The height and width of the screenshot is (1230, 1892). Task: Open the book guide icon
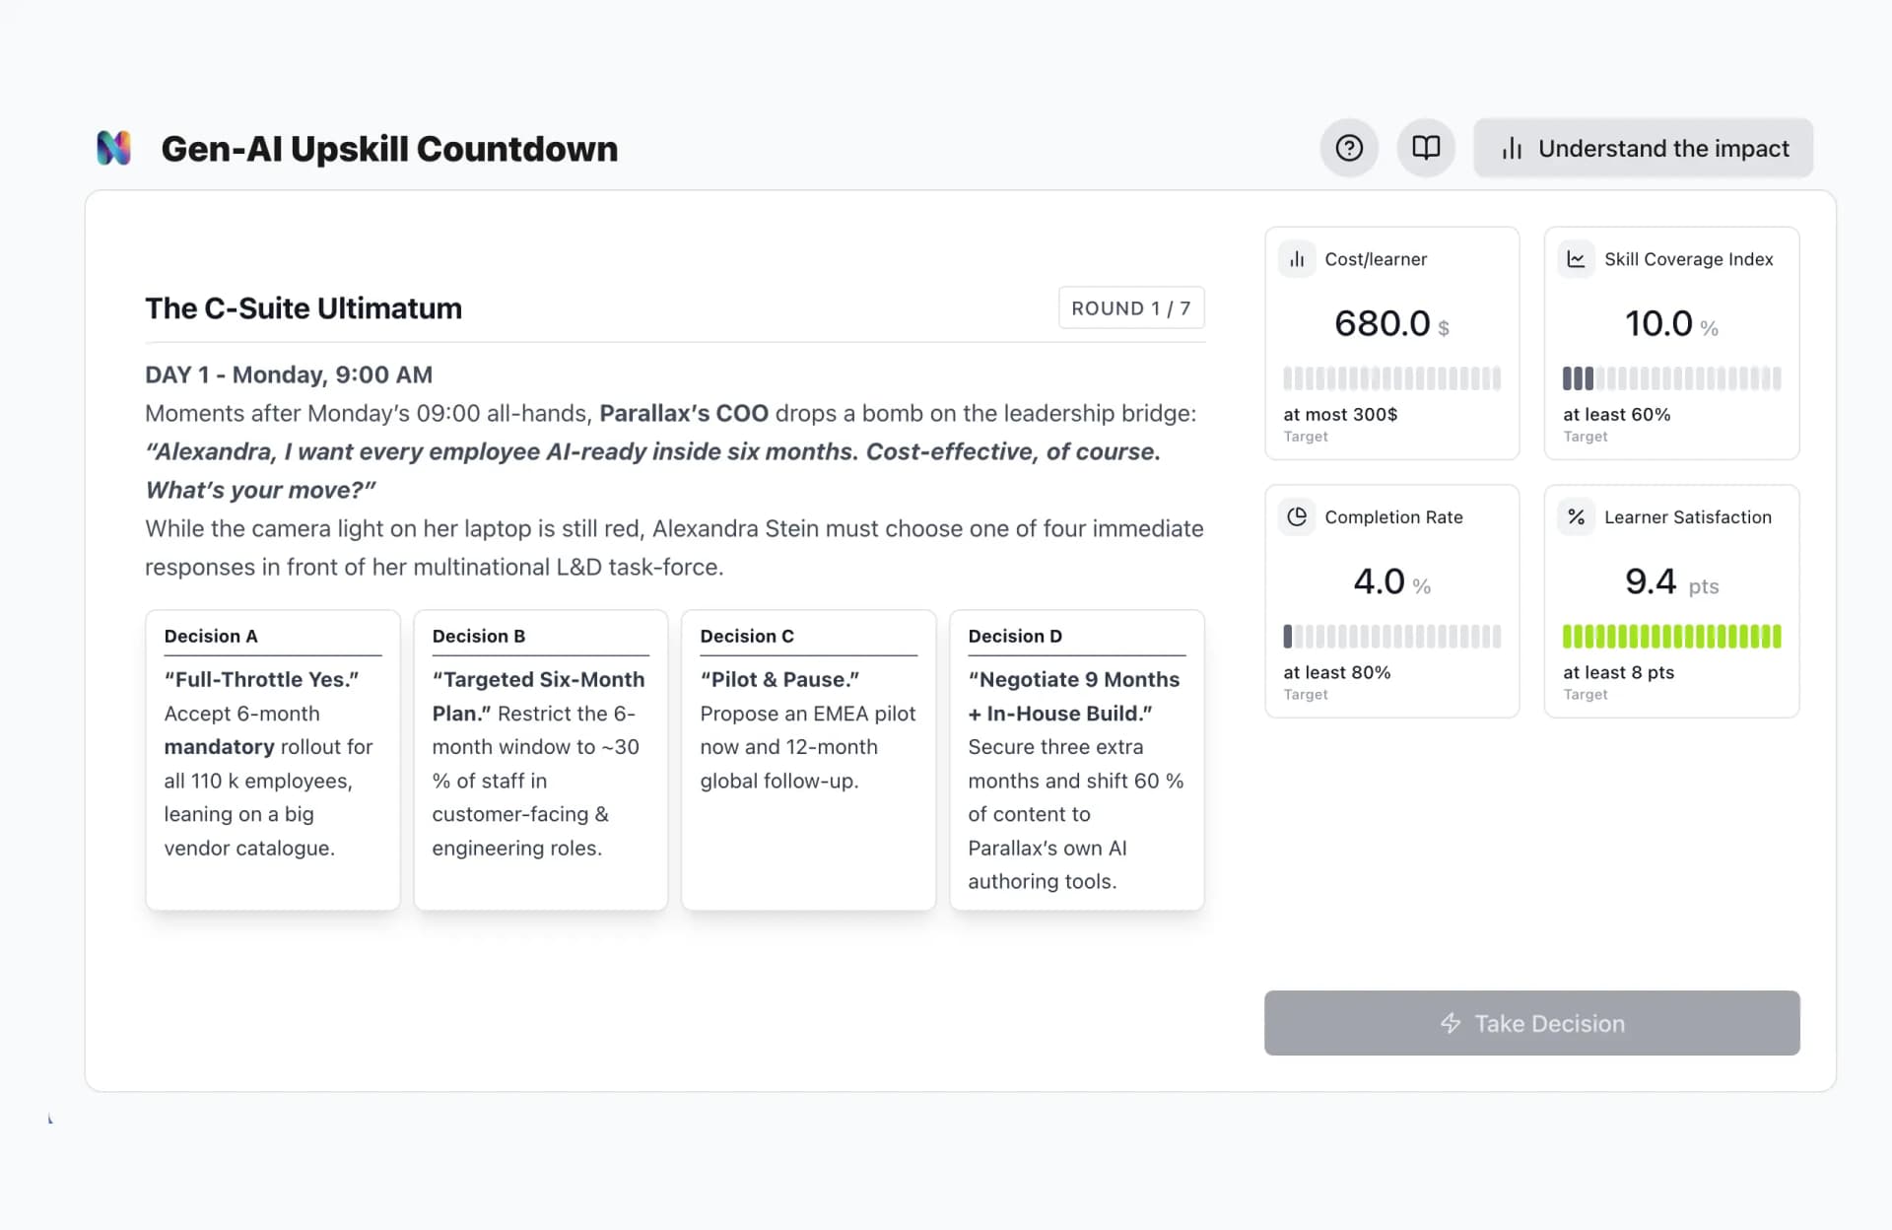(1426, 148)
